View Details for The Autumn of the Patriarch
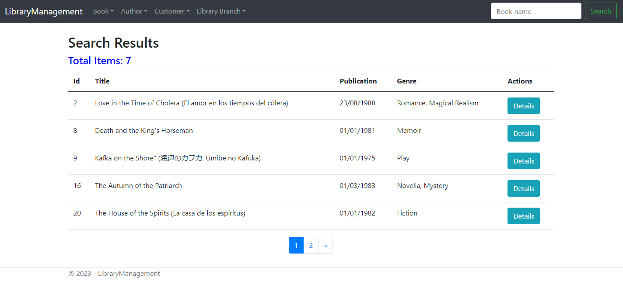The image size is (623, 299). coord(523,188)
